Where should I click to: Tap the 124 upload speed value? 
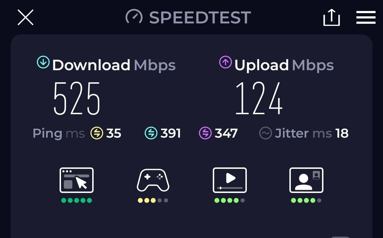pyautogui.click(x=259, y=99)
